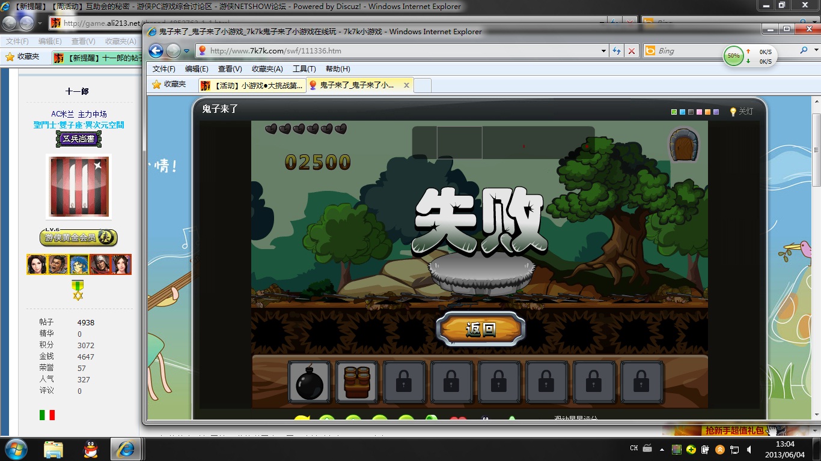821x461 pixels.
Task: Click the back arrow in the front IE window
Action: (156, 51)
